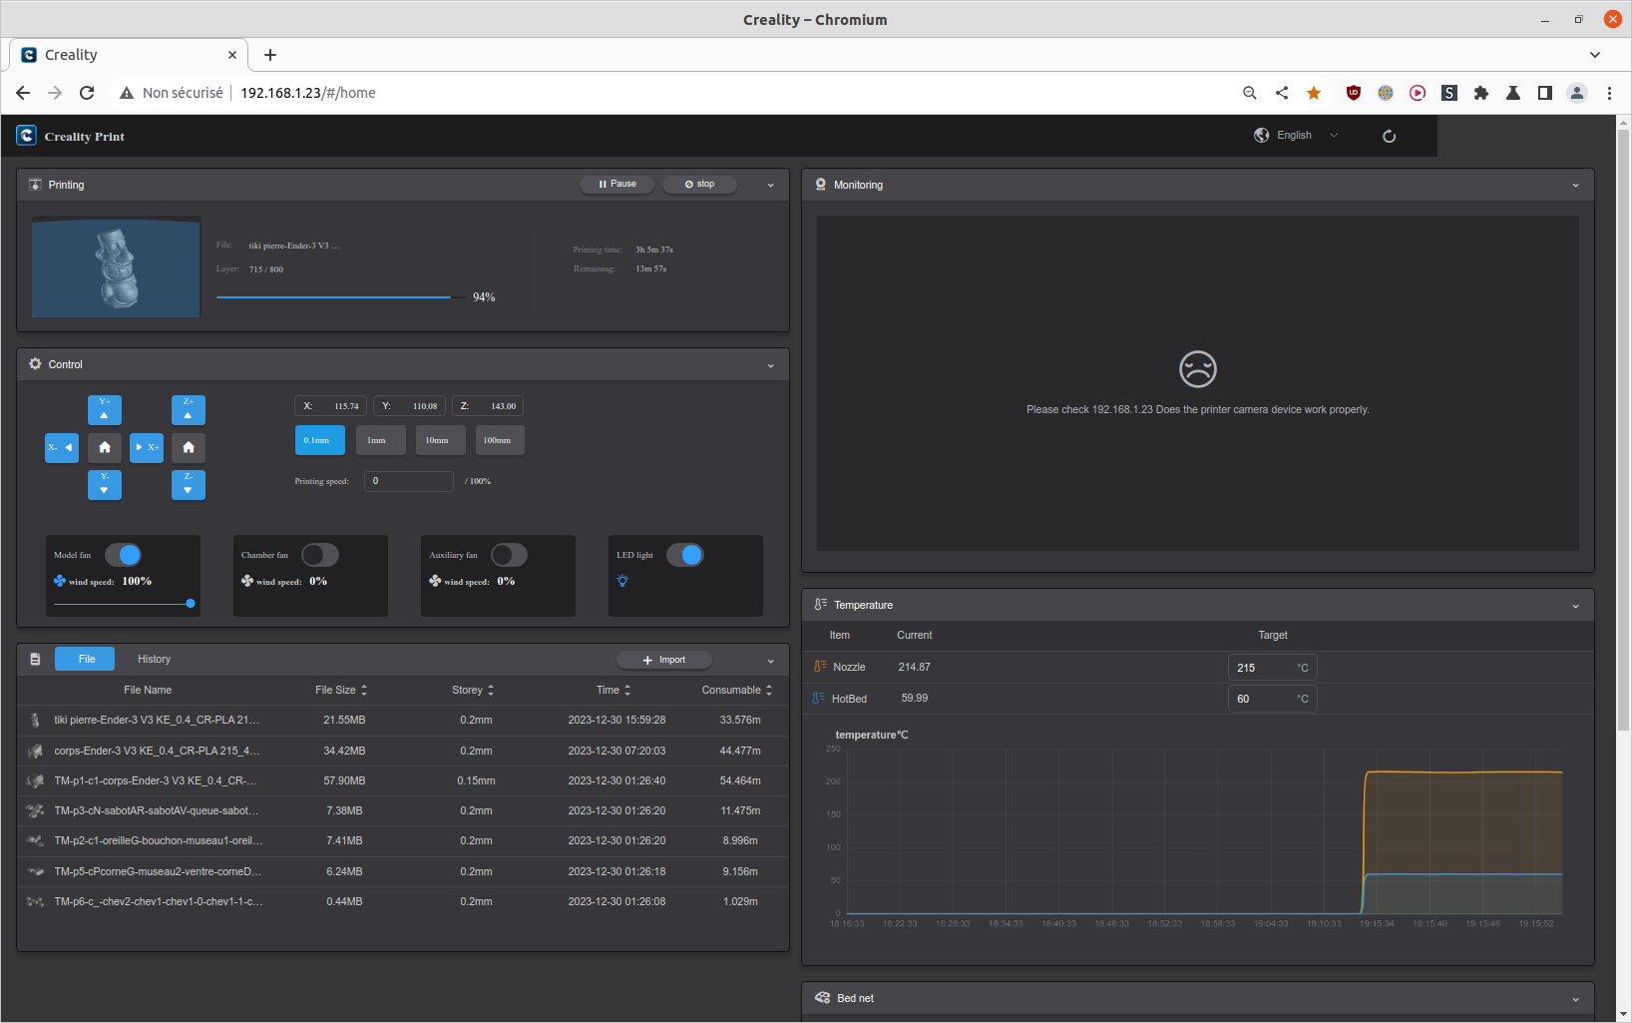Screen dimensions: 1632x1023
Task: Click the refresh icon in Creality header
Action: coord(1389,136)
